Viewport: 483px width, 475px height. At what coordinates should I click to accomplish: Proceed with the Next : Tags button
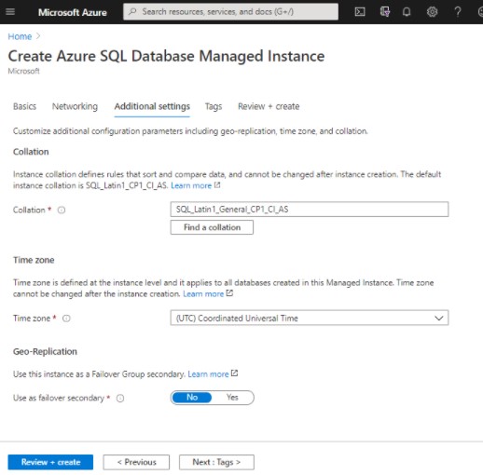[x=216, y=462]
